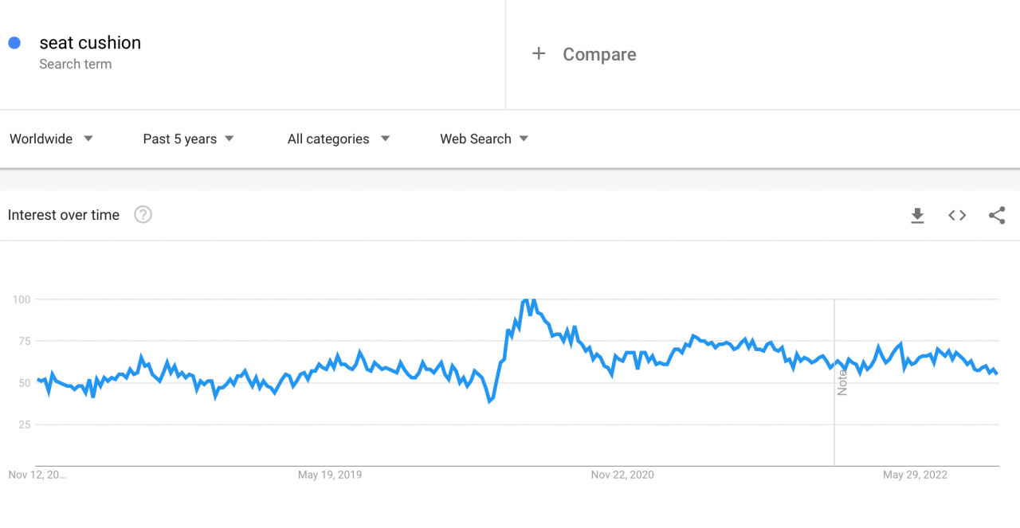Click the Nov 22, 2020 date on the timeline
Image resolution: width=1020 pixels, height=528 pixels.
click(x=622, y=474)
